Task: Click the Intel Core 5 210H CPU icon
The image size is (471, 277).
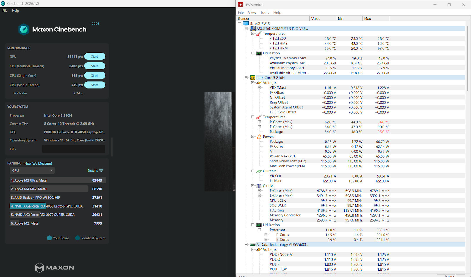Action: point(253,78)
